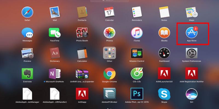Screen dimensions: 219x109
Task: Open AAMLauncherUtil
Action: click(164, 73)
